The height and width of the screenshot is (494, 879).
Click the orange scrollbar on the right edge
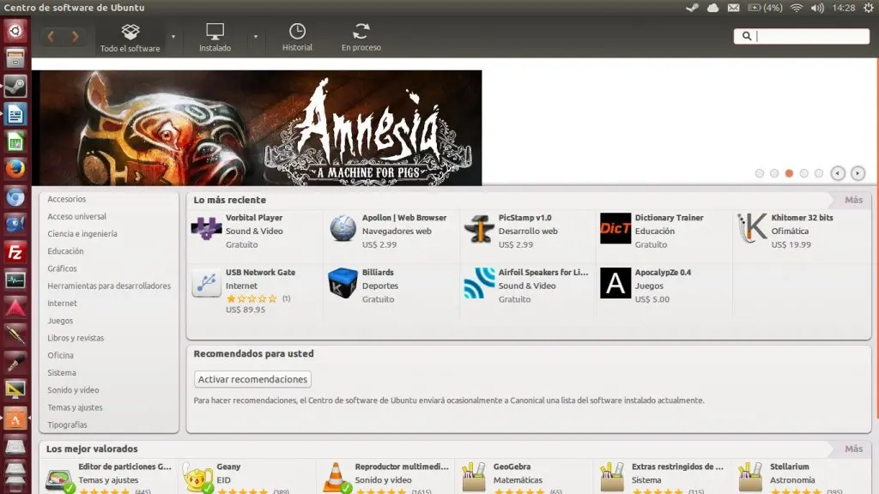coord(876,238)
